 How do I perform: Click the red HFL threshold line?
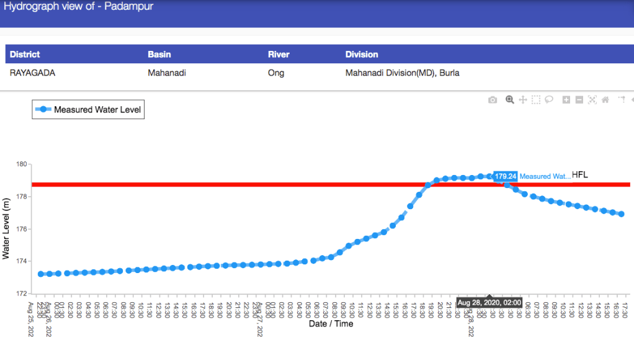pyautogui.click(x=248, y=184)
